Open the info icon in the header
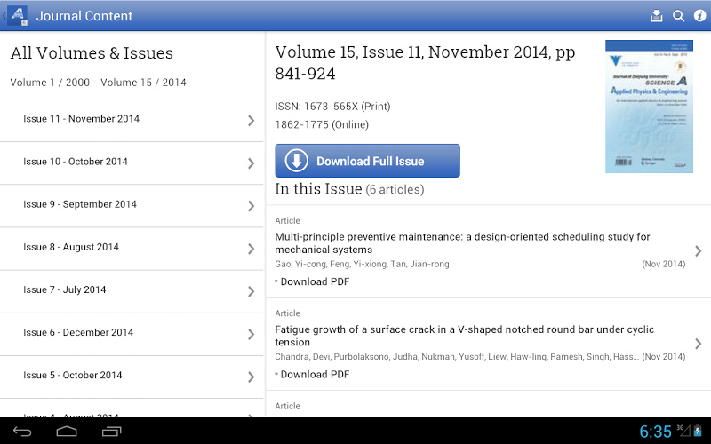Screen dimensions: 711x444 699,16
